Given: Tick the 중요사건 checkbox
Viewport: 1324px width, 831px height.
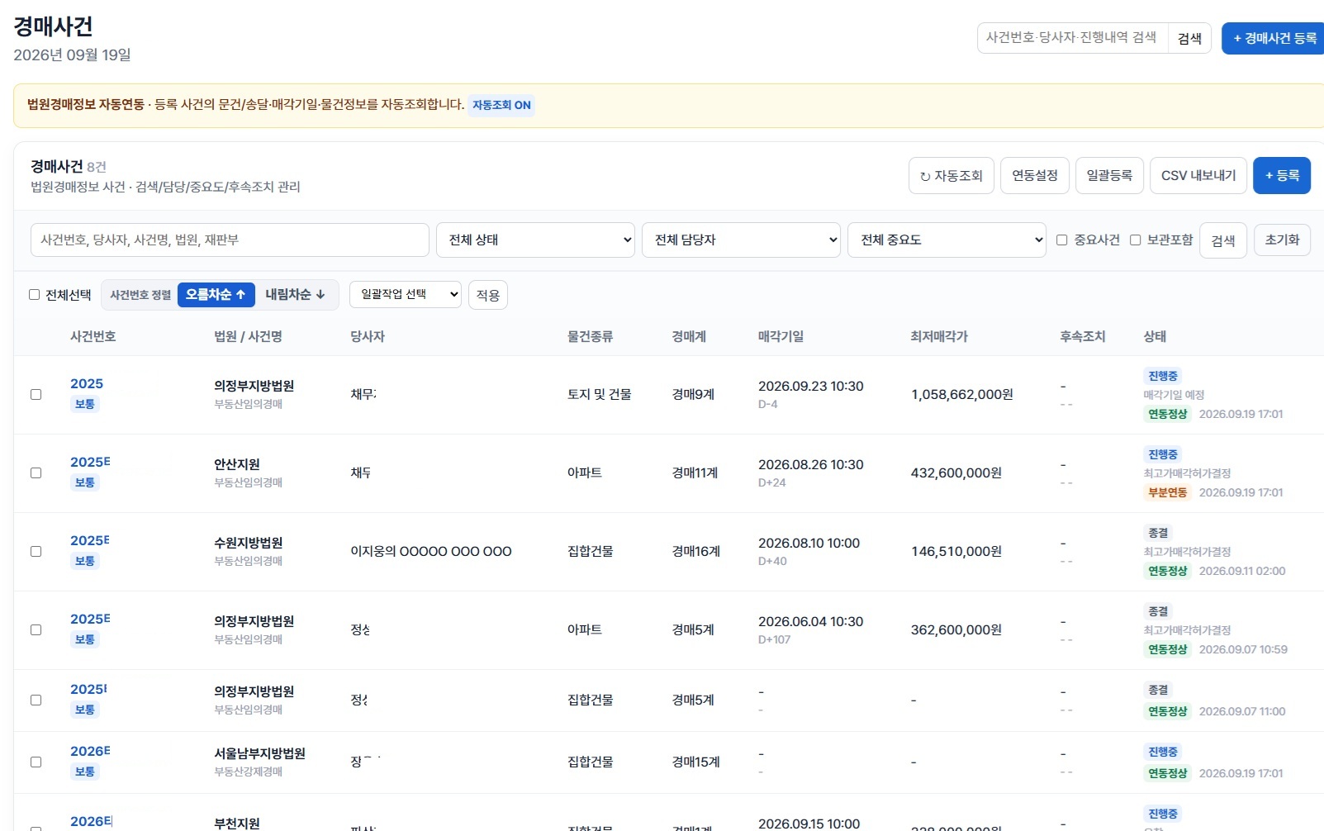Looking at the screenshot, I should 1062,240.
